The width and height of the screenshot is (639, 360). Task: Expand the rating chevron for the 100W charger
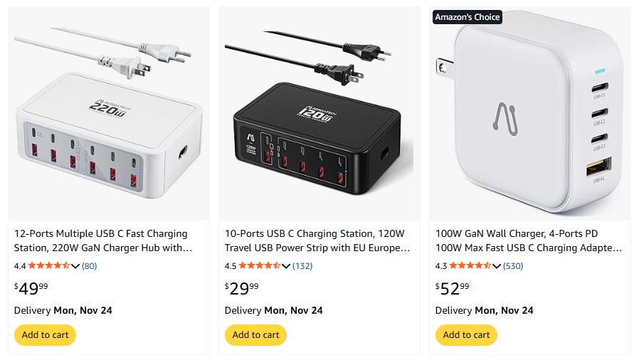(x=497, y=266)
